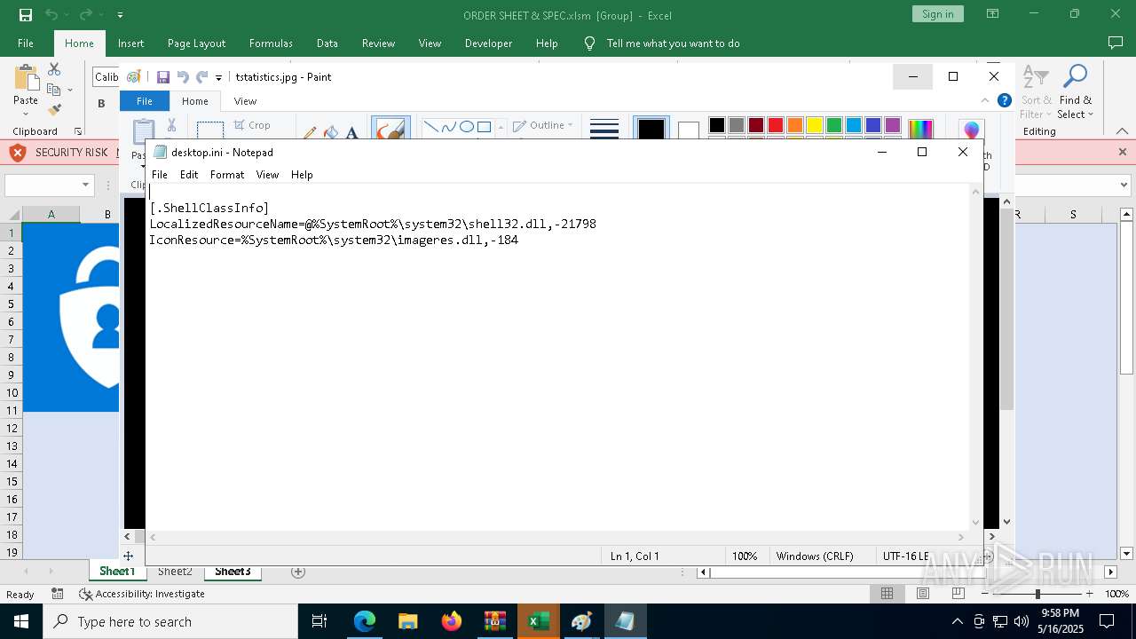Dismiss Excel's Security Risk bar
This screenshot has height=639, width=1136.
[1122, 152]
